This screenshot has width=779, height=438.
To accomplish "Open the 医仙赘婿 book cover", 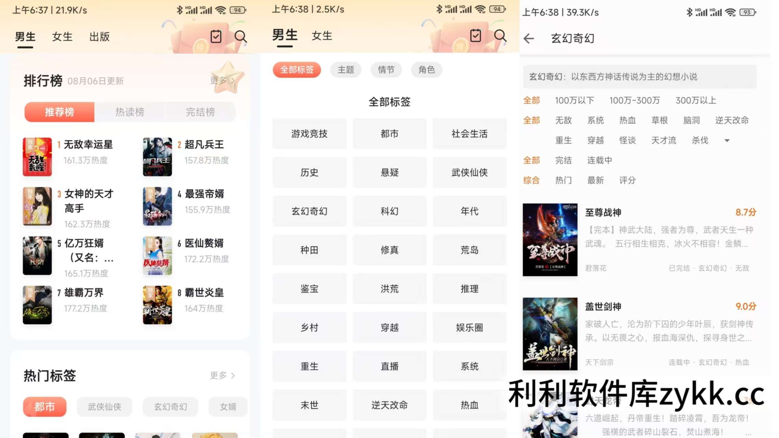I will [157, 255].
